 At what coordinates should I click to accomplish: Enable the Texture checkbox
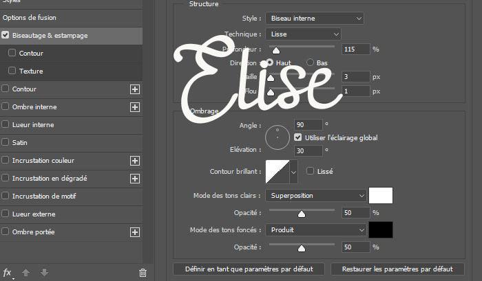[12, 71]
